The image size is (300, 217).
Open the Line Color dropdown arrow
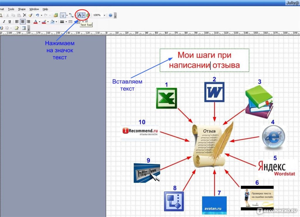(48, 22)
